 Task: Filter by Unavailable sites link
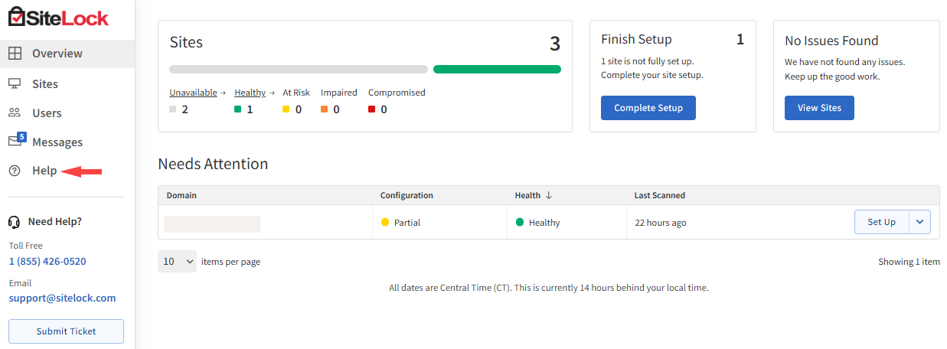193,93
